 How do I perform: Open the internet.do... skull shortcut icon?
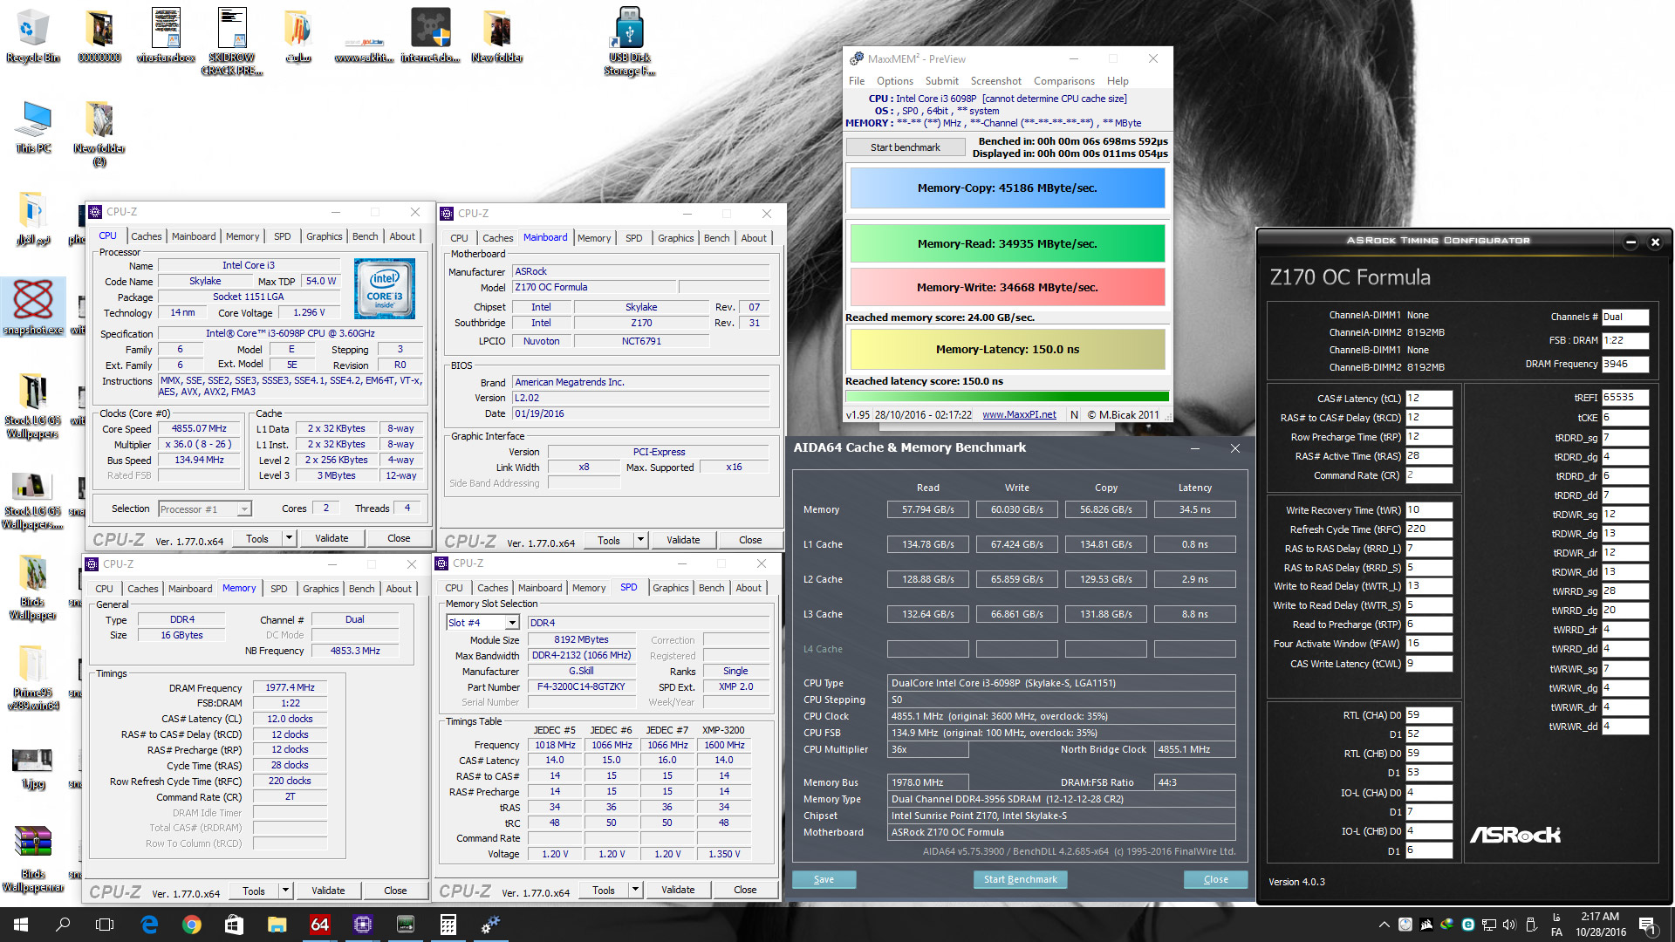[x=430, y=36]
